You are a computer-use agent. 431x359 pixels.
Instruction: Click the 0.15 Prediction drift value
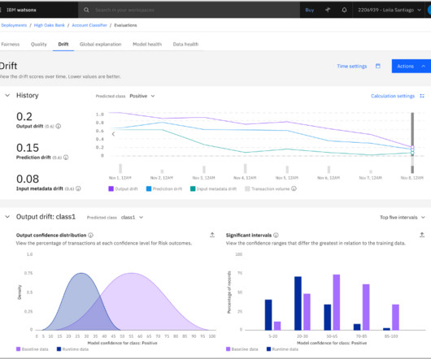[x=28, y=148]
